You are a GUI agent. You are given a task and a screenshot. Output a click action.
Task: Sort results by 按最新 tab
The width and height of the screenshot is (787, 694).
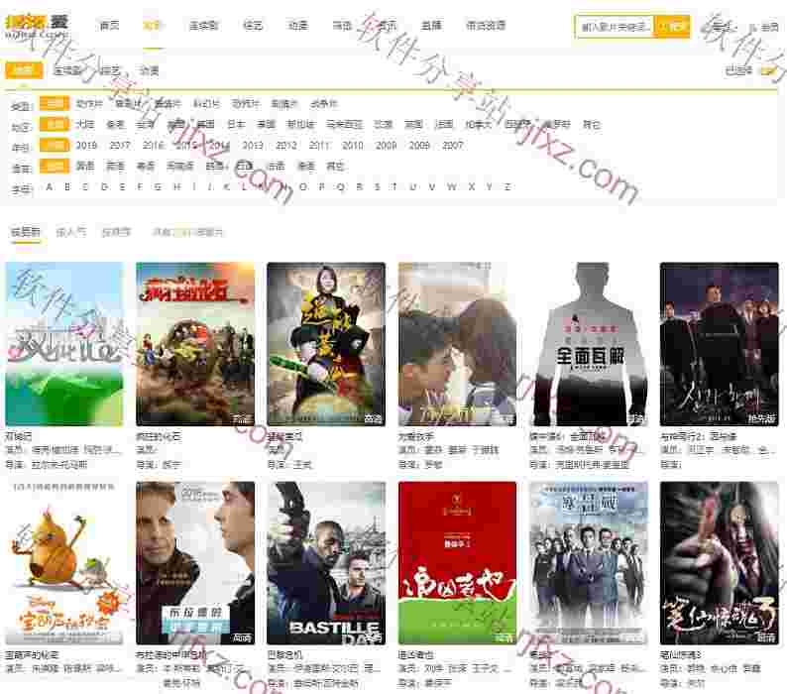tap(25, 232)
